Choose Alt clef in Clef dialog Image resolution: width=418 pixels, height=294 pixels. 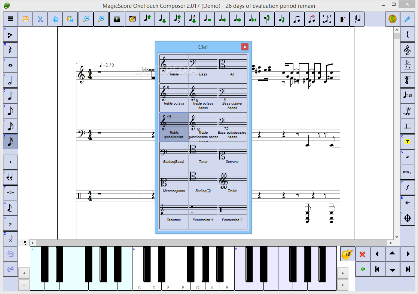pos(232,69)
